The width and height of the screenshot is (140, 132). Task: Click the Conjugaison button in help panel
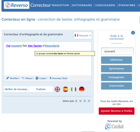click(116, 77)
